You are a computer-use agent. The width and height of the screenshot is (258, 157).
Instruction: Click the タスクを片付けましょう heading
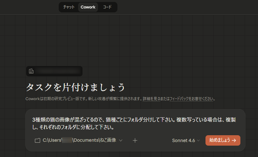[x=75, y=87]
